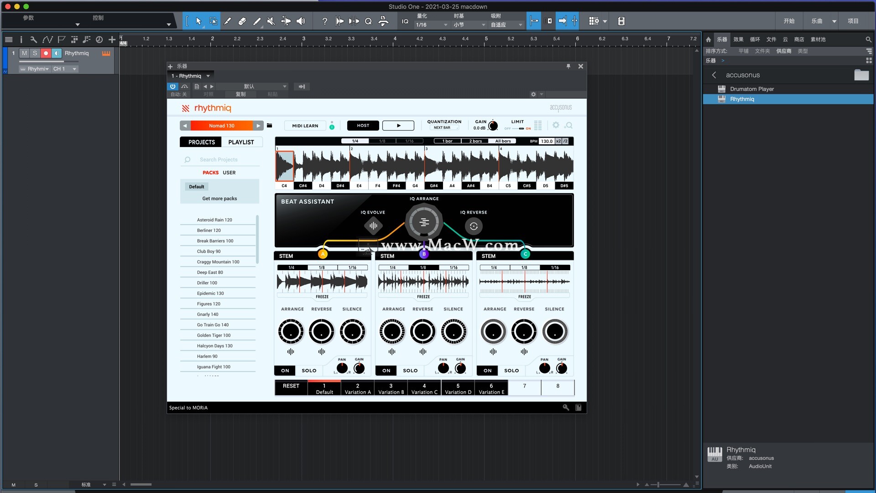Open the track wrench settings icon

(33, 40)
